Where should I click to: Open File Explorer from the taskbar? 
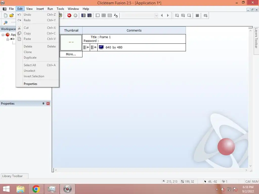coord(20,189)
